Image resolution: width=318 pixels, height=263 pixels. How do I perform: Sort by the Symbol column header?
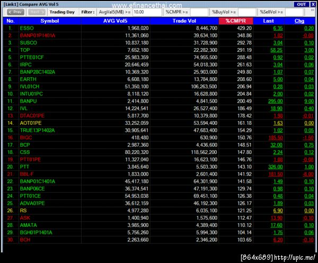click(x=50, y=21)
